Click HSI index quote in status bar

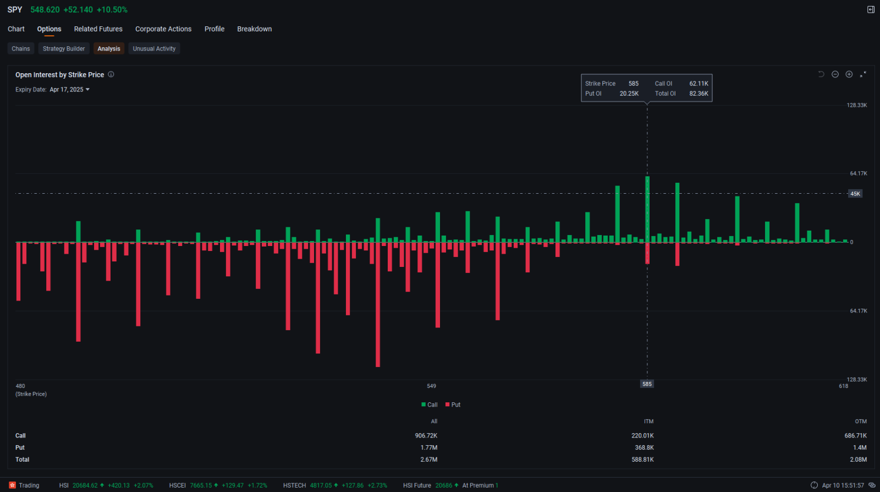tap(106, 485)
